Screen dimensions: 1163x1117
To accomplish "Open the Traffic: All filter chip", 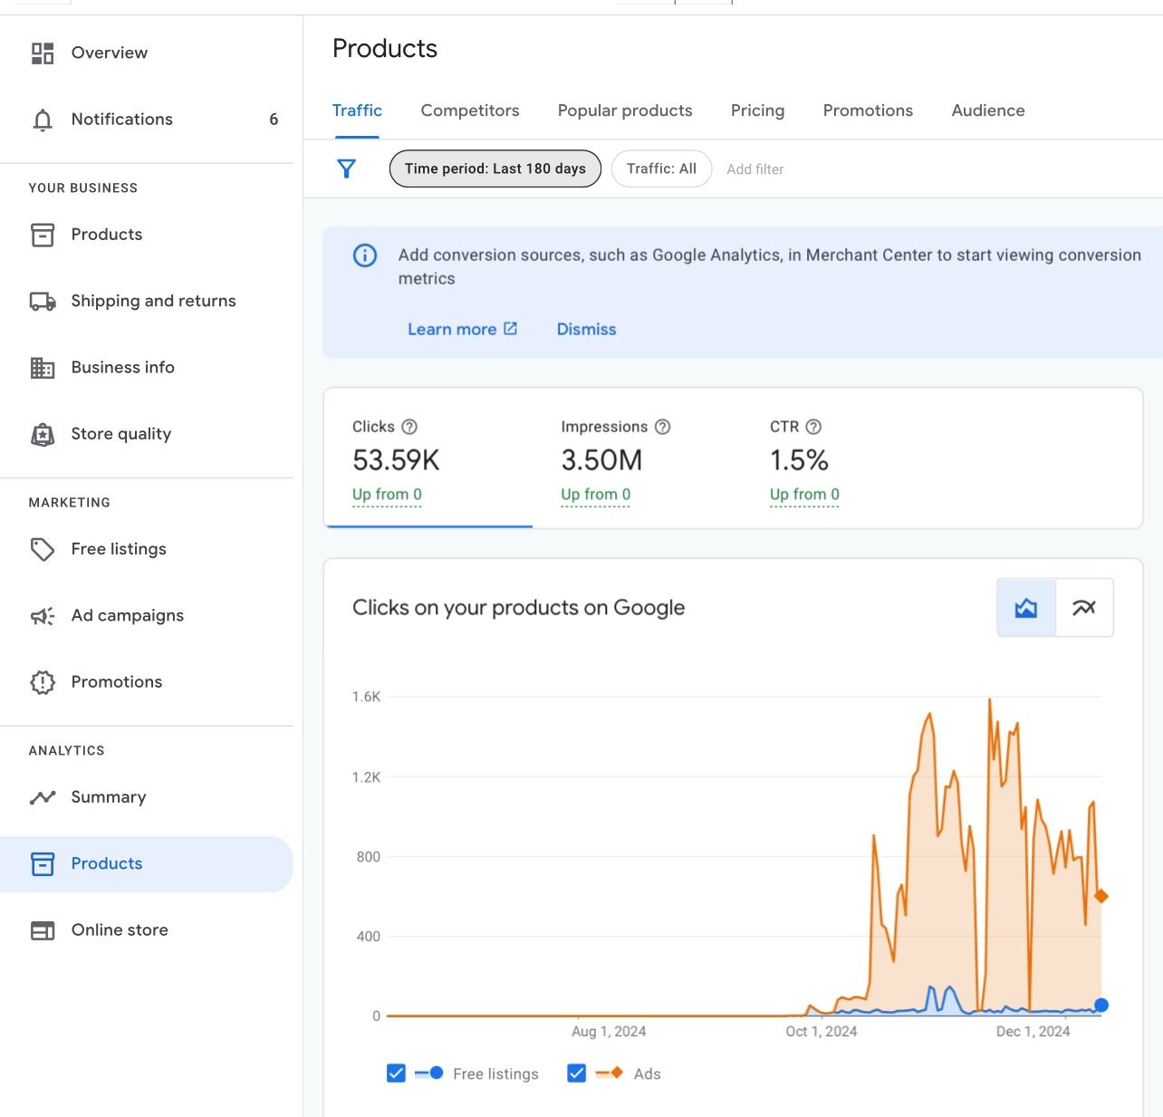I will [661, 169].
